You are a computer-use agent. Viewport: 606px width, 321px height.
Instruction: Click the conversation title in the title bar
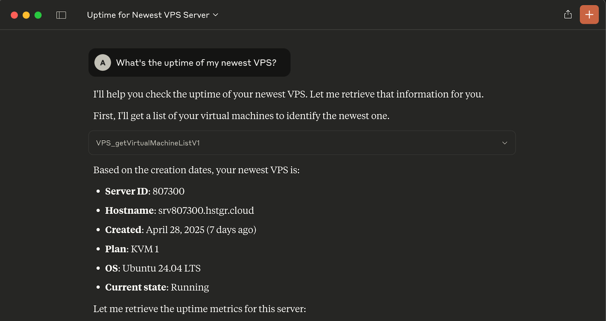pyautogui.click(x=147, y=14)
